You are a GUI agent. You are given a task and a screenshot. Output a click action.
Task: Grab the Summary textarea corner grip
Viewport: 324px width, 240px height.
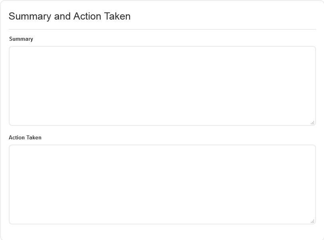(312, 123)
